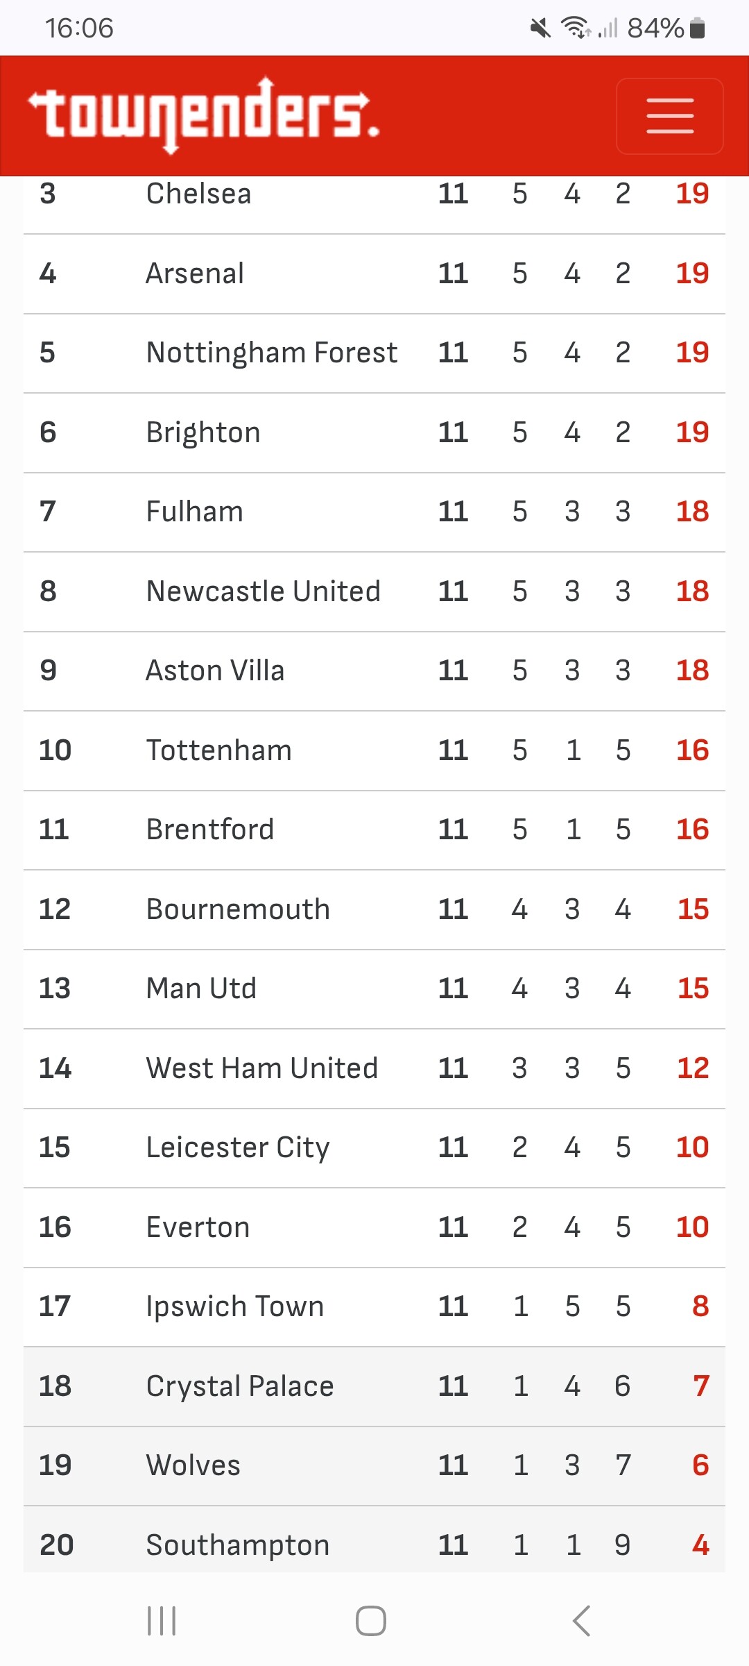Select the Man Utd row
The image size is (749, 1666).
(374, 988)
